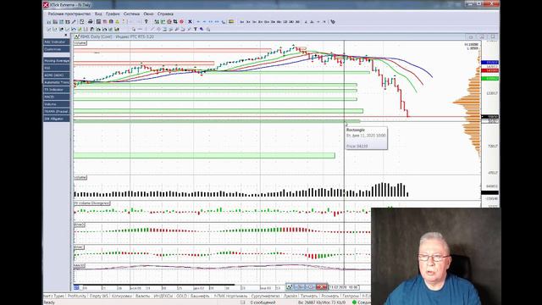This screenshot has width=542, height=305.
Task: Click the diamond shape drawing tool icon
Action: tap(158, 30)
